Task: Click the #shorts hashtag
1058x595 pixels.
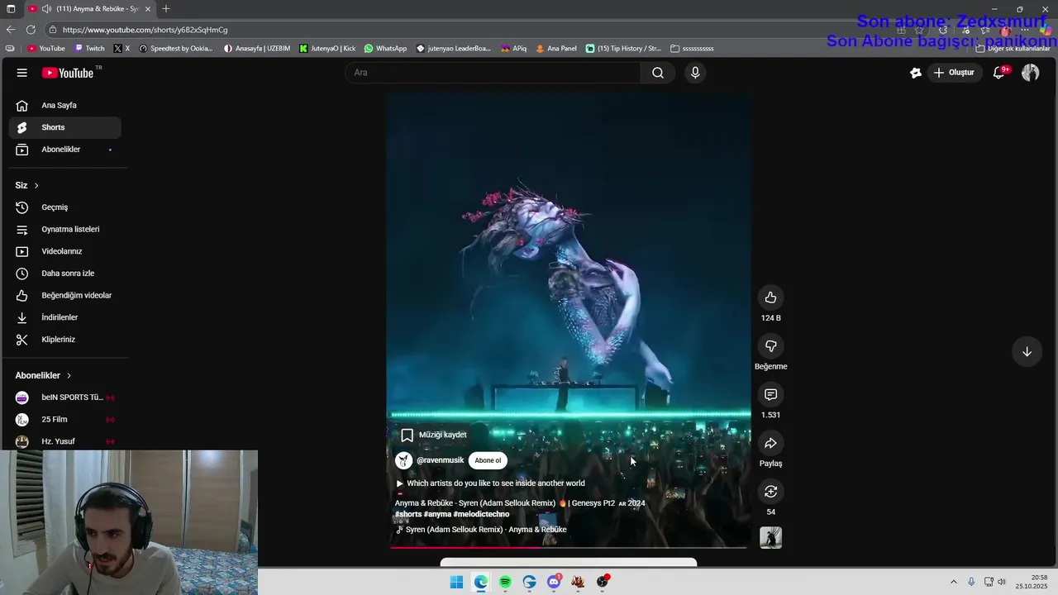Action: pyautogui.click(x=408, y=514)
